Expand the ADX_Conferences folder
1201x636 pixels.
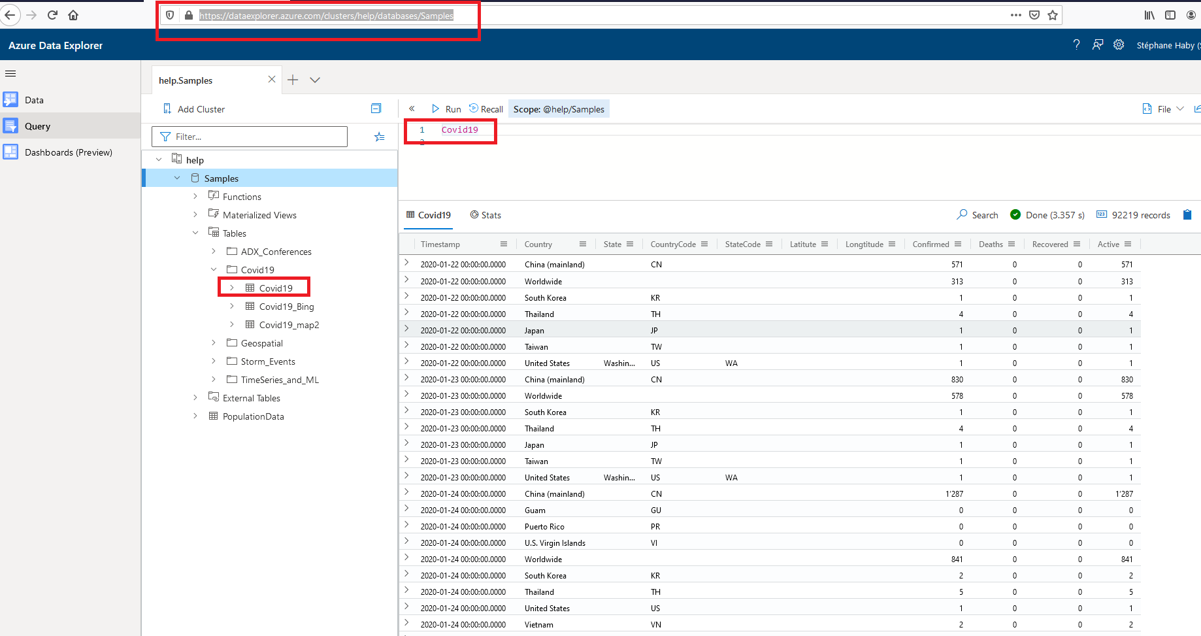(x=214, y=251)
